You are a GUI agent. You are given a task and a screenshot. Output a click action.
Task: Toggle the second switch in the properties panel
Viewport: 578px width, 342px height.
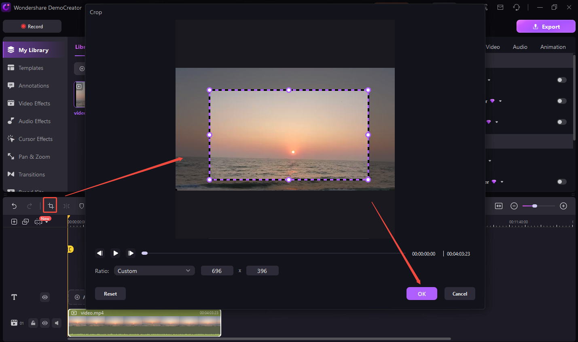pos(562,101)
